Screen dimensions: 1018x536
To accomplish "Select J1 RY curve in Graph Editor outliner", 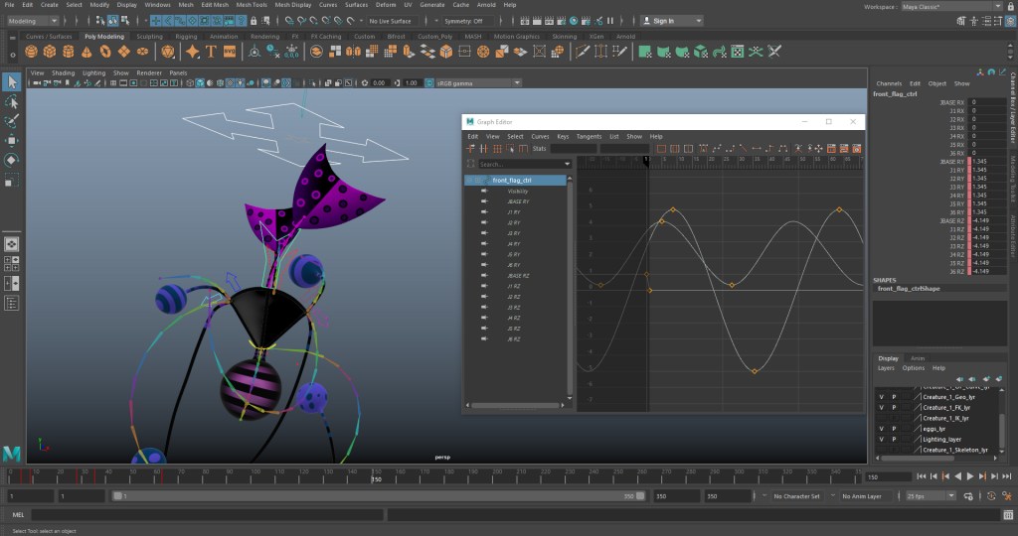I will click(514, 211).
